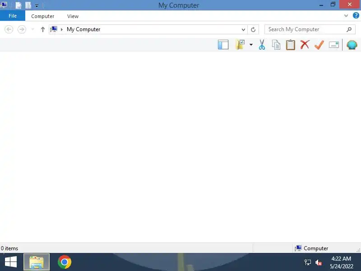Open the File ribbon tab
This screenshot has width=361, height=271.
tap(13, 16)
